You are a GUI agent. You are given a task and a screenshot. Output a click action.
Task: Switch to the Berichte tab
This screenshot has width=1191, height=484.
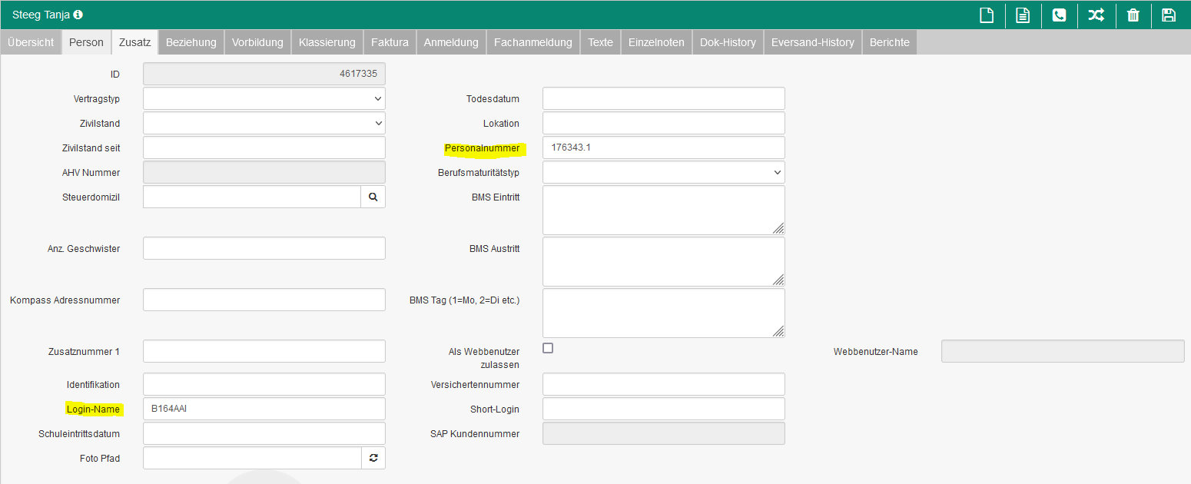tap(890, 42)
